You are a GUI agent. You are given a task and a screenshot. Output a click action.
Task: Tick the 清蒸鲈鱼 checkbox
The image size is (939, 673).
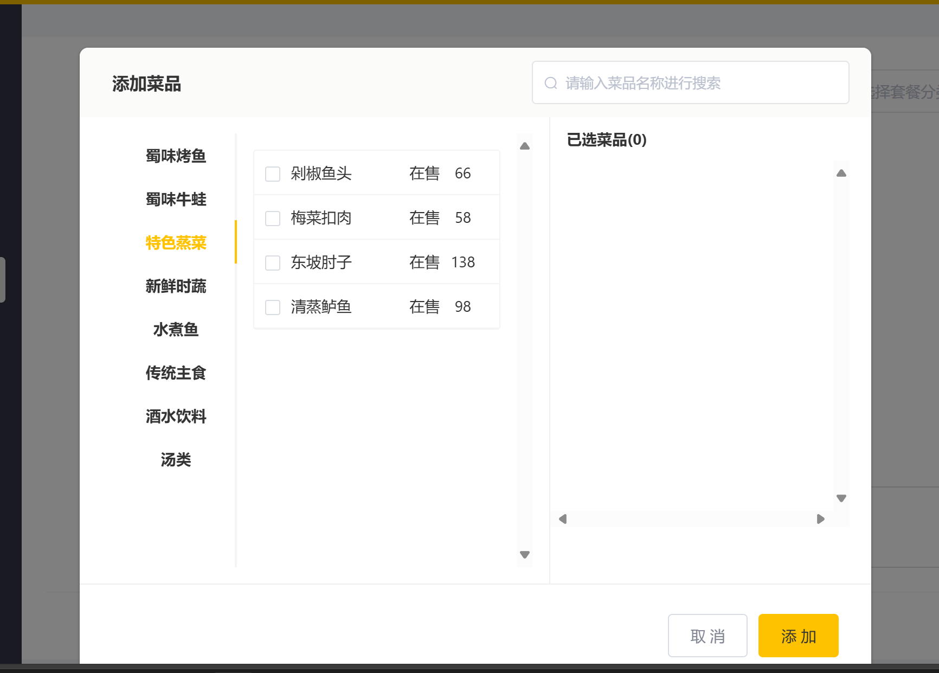[x=273, y=307]
